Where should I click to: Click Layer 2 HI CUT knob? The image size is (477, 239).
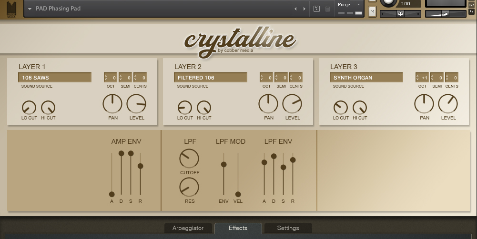click(x=204, y=108)
